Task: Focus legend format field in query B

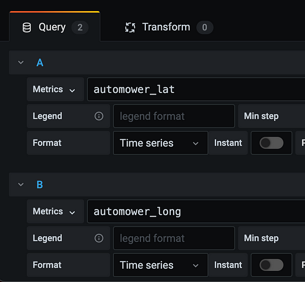Action: coord(174,238)
